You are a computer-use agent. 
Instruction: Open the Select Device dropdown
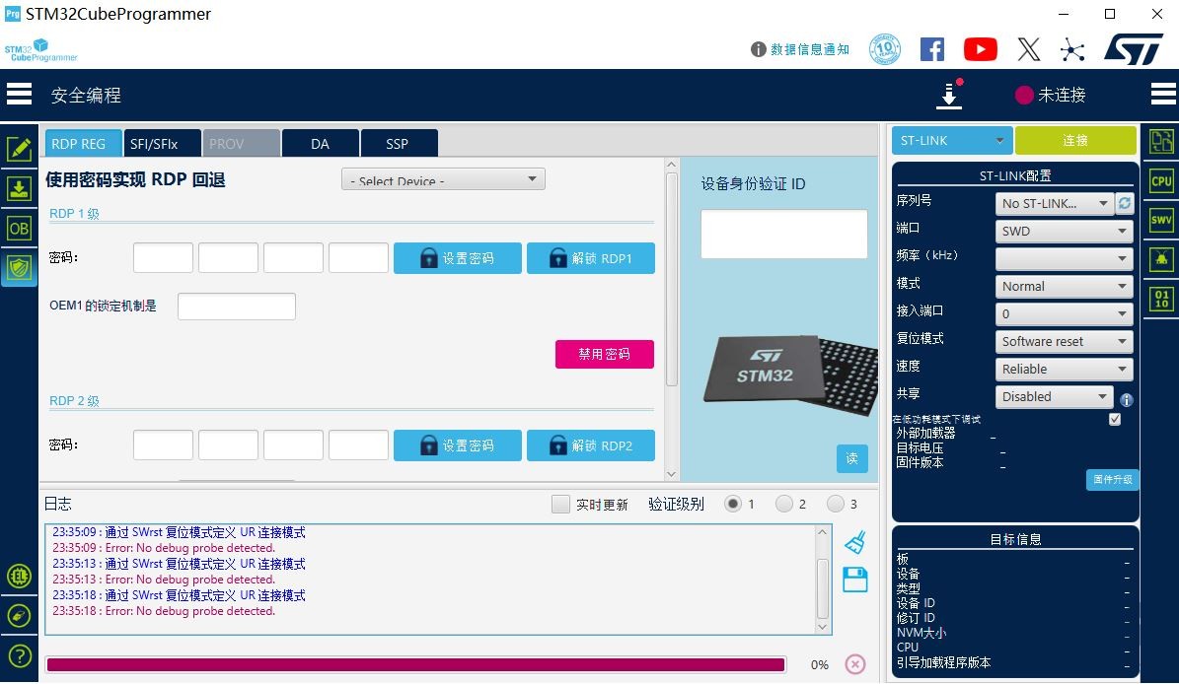click(443, 180)
